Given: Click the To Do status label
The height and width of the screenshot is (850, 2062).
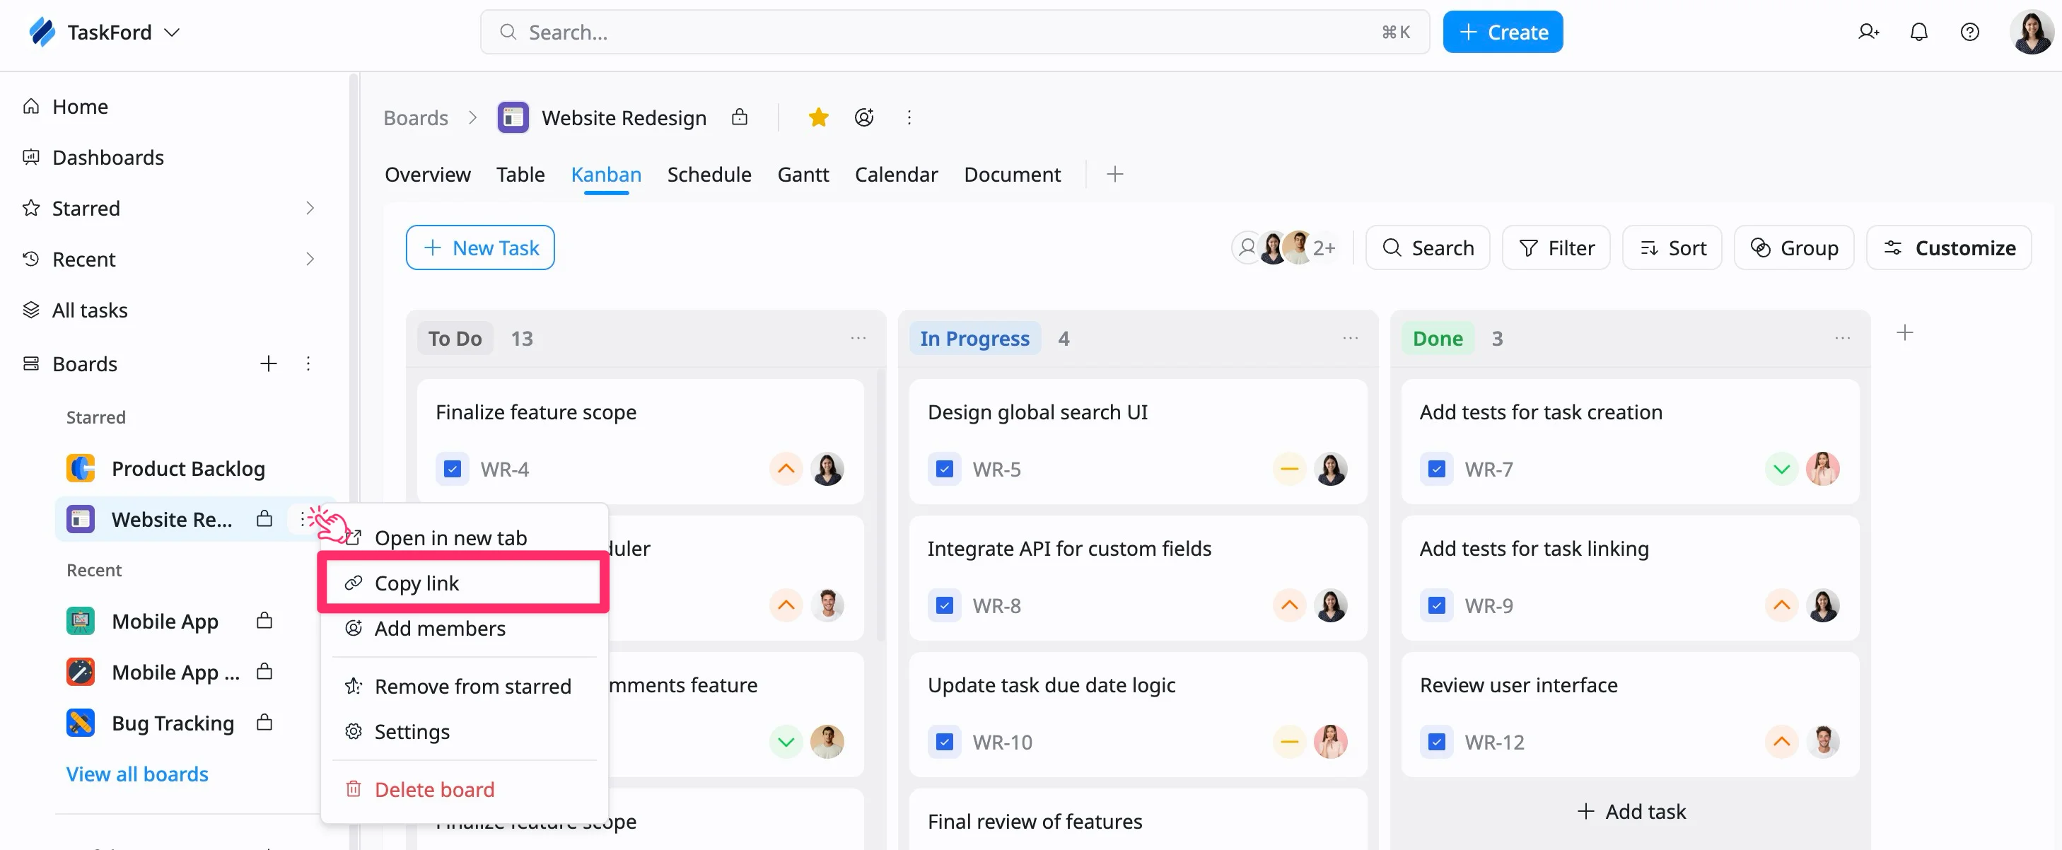Looking at the screenshot, I should tap(455, 339).
